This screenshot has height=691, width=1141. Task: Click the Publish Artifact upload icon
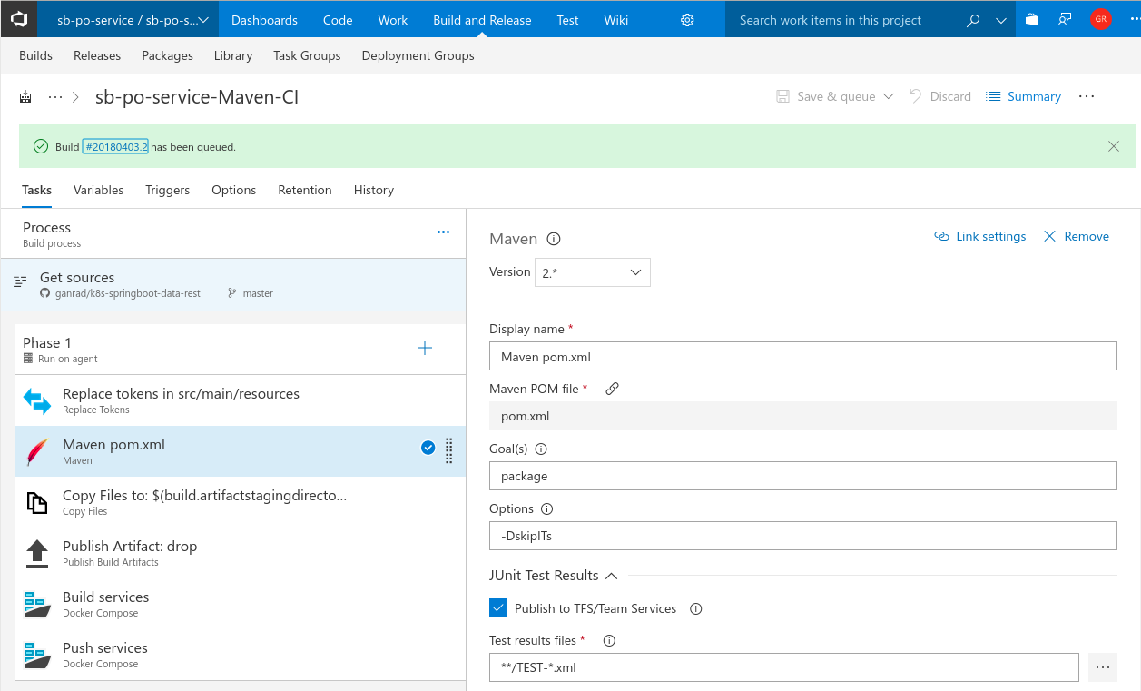pyautogui.click(x=37, y=553)
